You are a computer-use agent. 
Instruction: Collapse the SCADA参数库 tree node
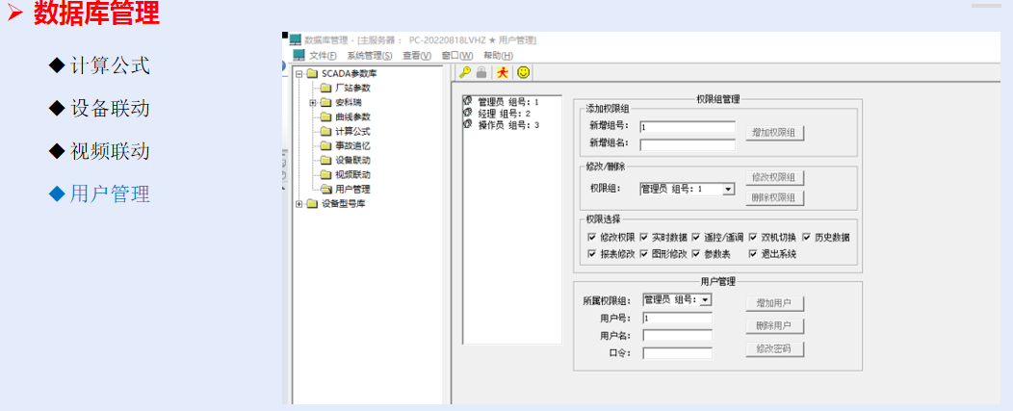[x=299, y=73]
